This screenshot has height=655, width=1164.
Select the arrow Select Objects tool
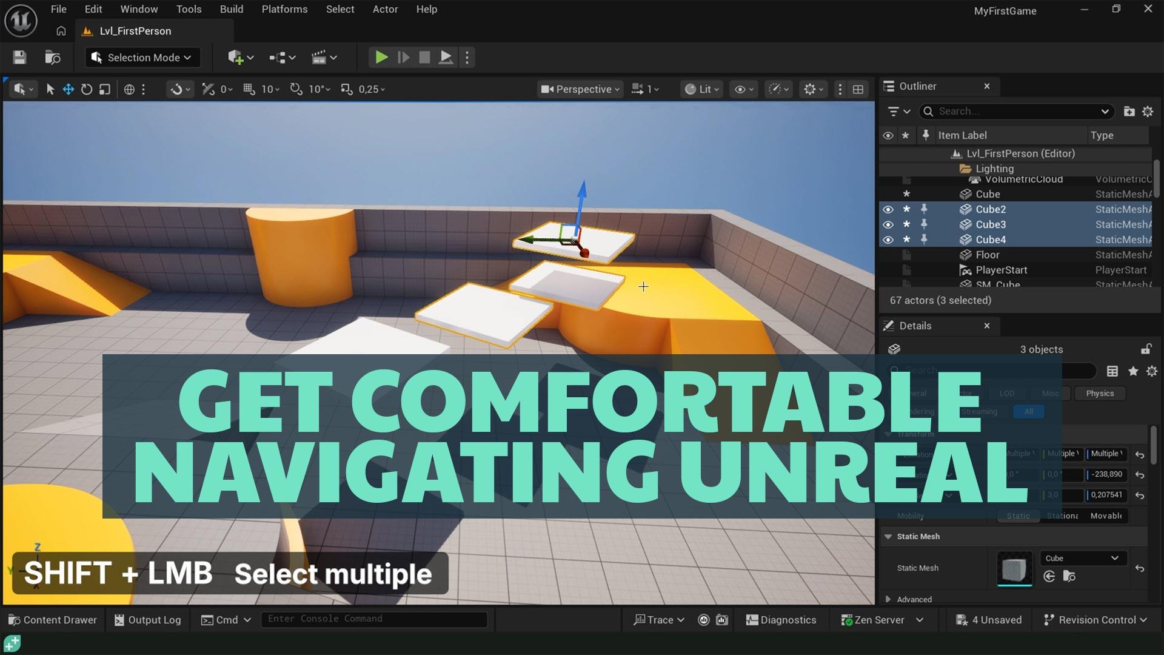[x=50, y=89]
